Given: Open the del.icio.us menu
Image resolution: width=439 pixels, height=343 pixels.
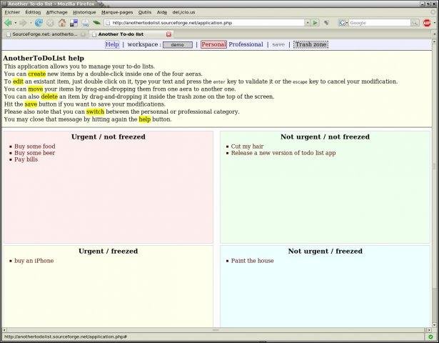Looking at the screenshot, I should point(183,12).
